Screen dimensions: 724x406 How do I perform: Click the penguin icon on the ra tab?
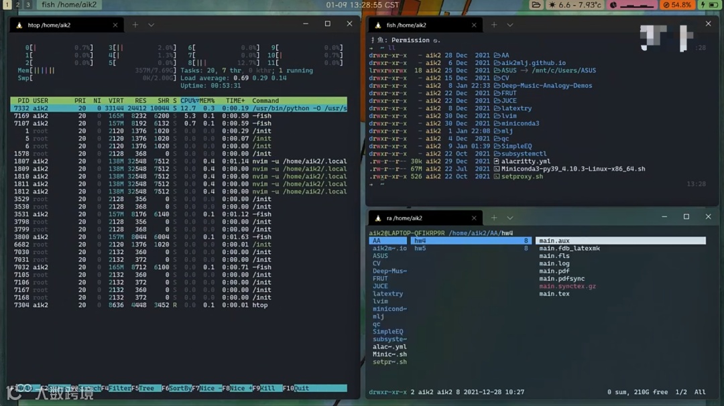tap(377, 218)
